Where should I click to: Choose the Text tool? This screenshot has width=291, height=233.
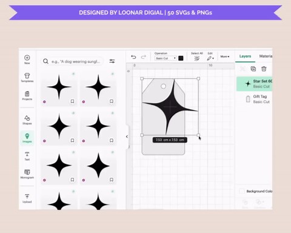pyautogui.click(x=27, y=156)
